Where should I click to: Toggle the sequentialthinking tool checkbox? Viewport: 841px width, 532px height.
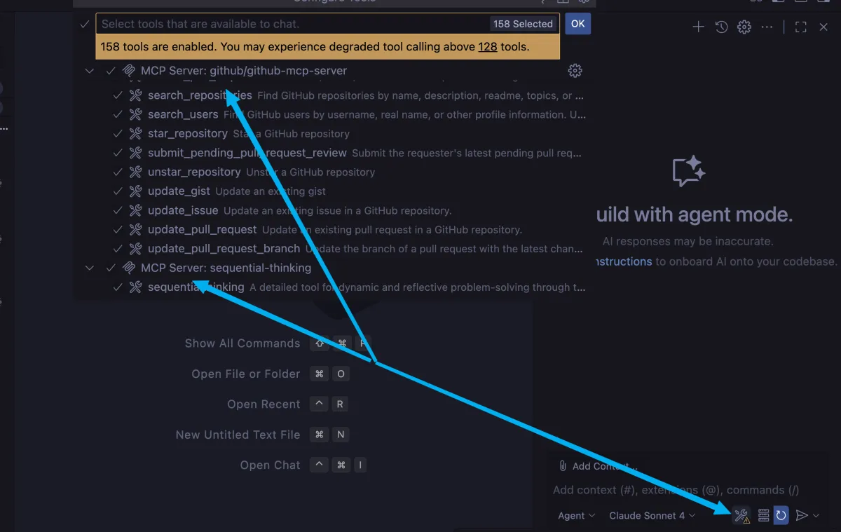(x=118, y=287)
